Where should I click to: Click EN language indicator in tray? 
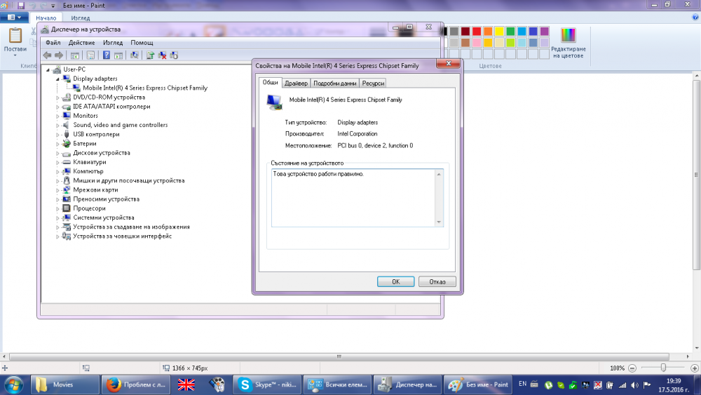[522, 384]
